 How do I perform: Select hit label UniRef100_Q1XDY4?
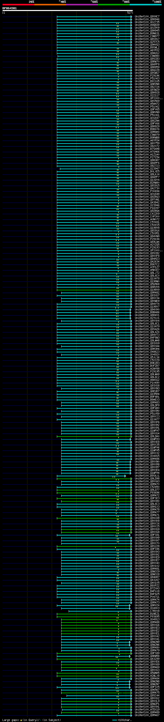click(x=147, y=180)
